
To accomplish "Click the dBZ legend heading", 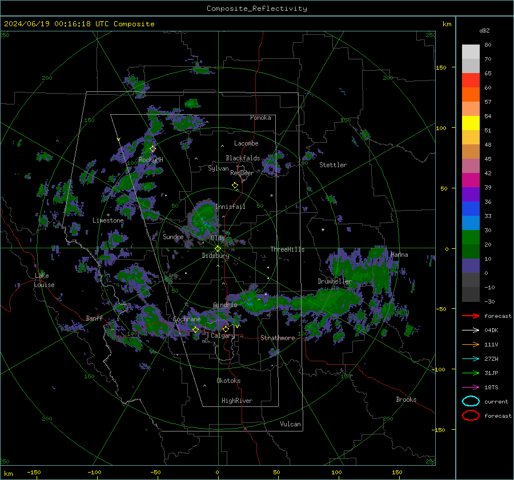I will coord(484,30).
